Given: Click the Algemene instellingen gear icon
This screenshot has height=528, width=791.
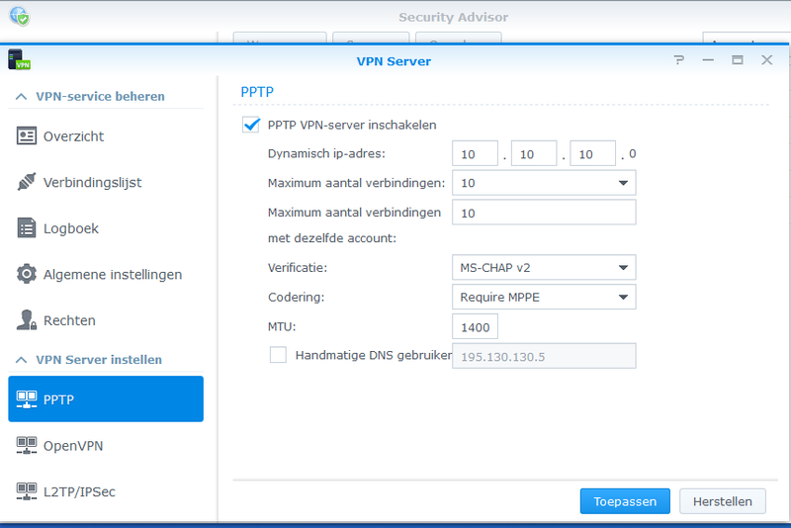Looking at the screenshot, I should click(x=27, y=274).
